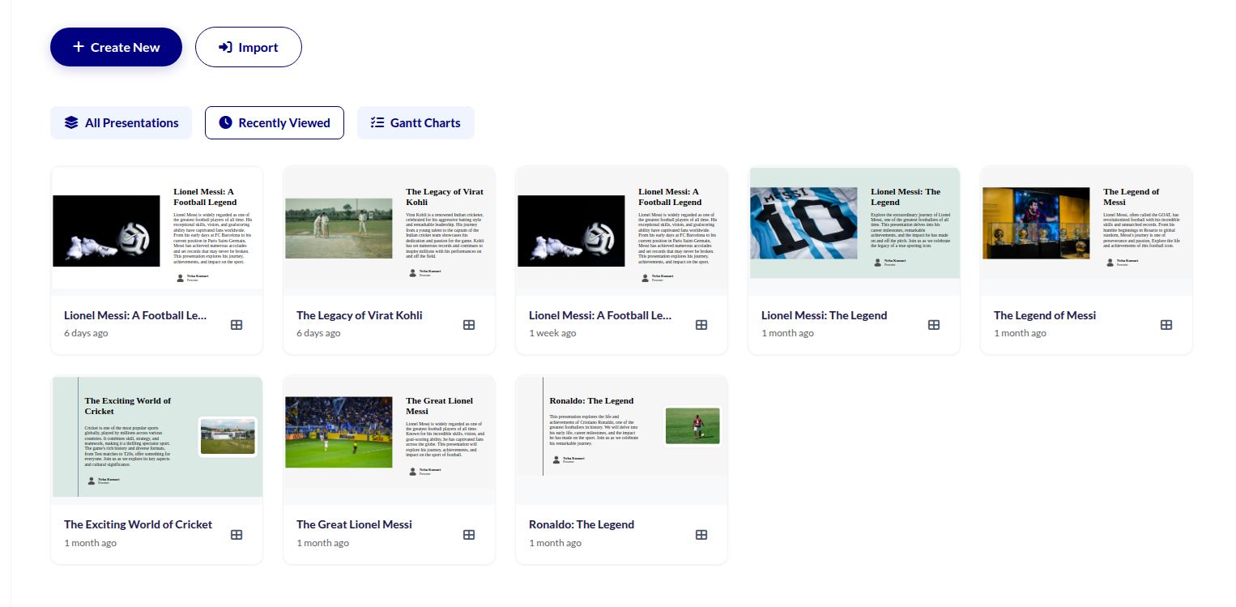Click the plus icon inside Create New
The height and width of the screenshot is (607, 1236).
point(79,46)
